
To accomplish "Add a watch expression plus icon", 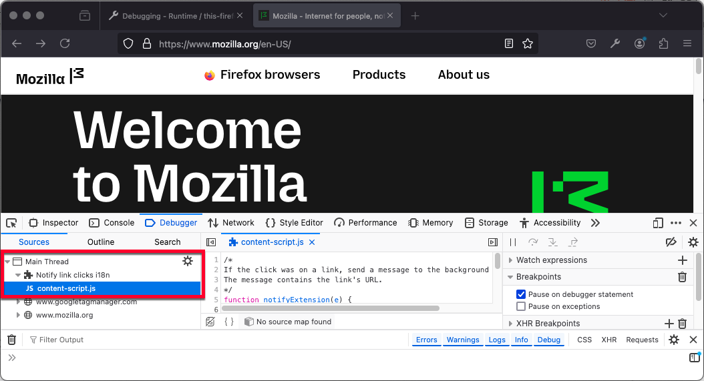I will point(682,260).
